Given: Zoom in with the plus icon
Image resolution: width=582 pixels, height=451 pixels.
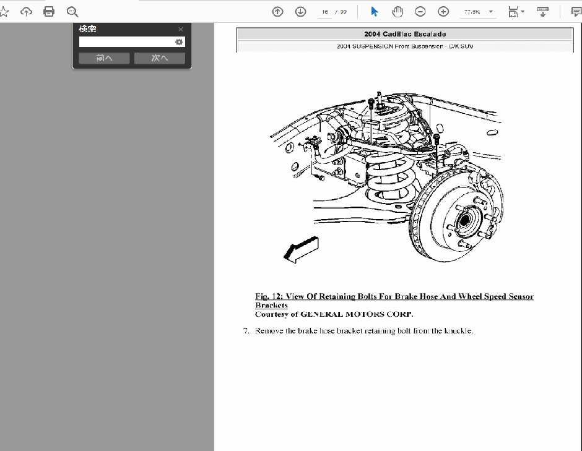Looking at the screenshot, I should tap(443, 12).
